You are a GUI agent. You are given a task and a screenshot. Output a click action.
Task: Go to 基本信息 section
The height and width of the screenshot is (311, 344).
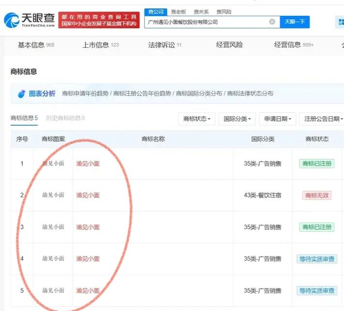click(x=36, y=45)
